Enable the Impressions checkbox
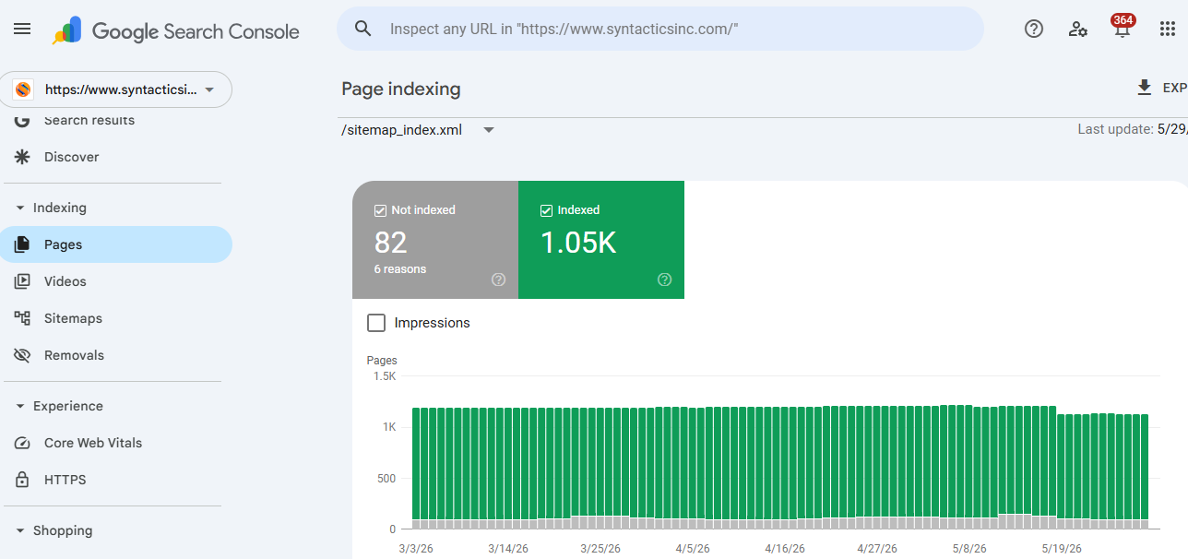Screen dimensions: 1188x559 pyautogui.click(x=376, y=323)
